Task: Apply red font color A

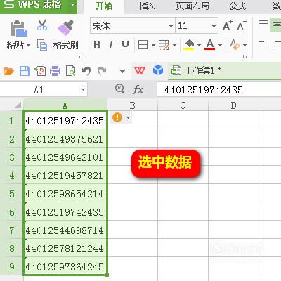Action: click(x=210, y=45)
